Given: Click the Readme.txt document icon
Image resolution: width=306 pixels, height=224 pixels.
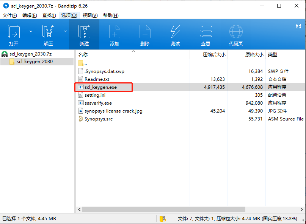Looking at the screenshot, I should 81,79.
